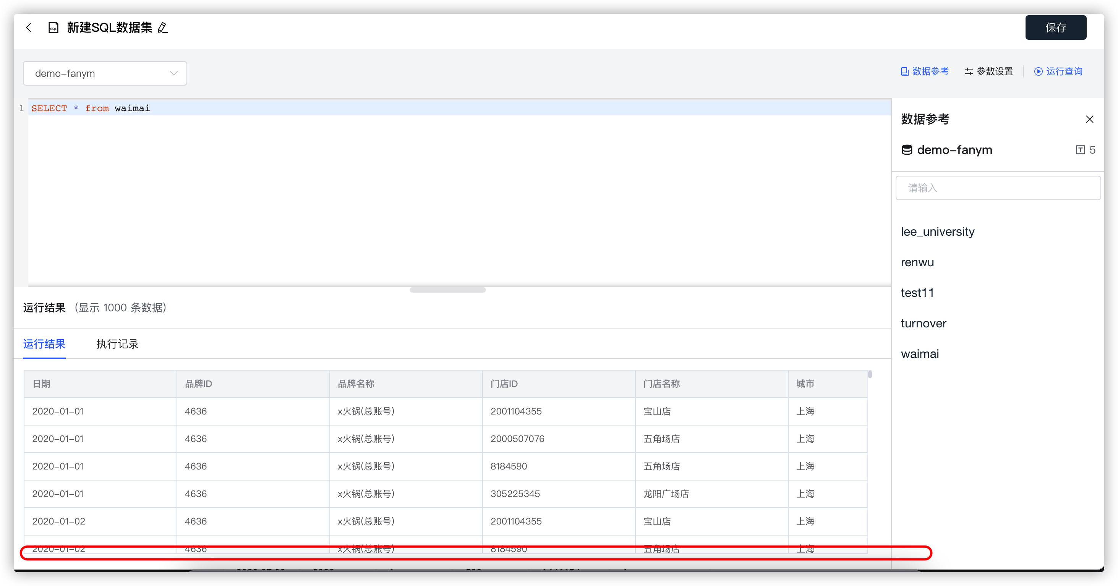
Task: Click the SQL file icon beside the title
Action: [53, 28]
